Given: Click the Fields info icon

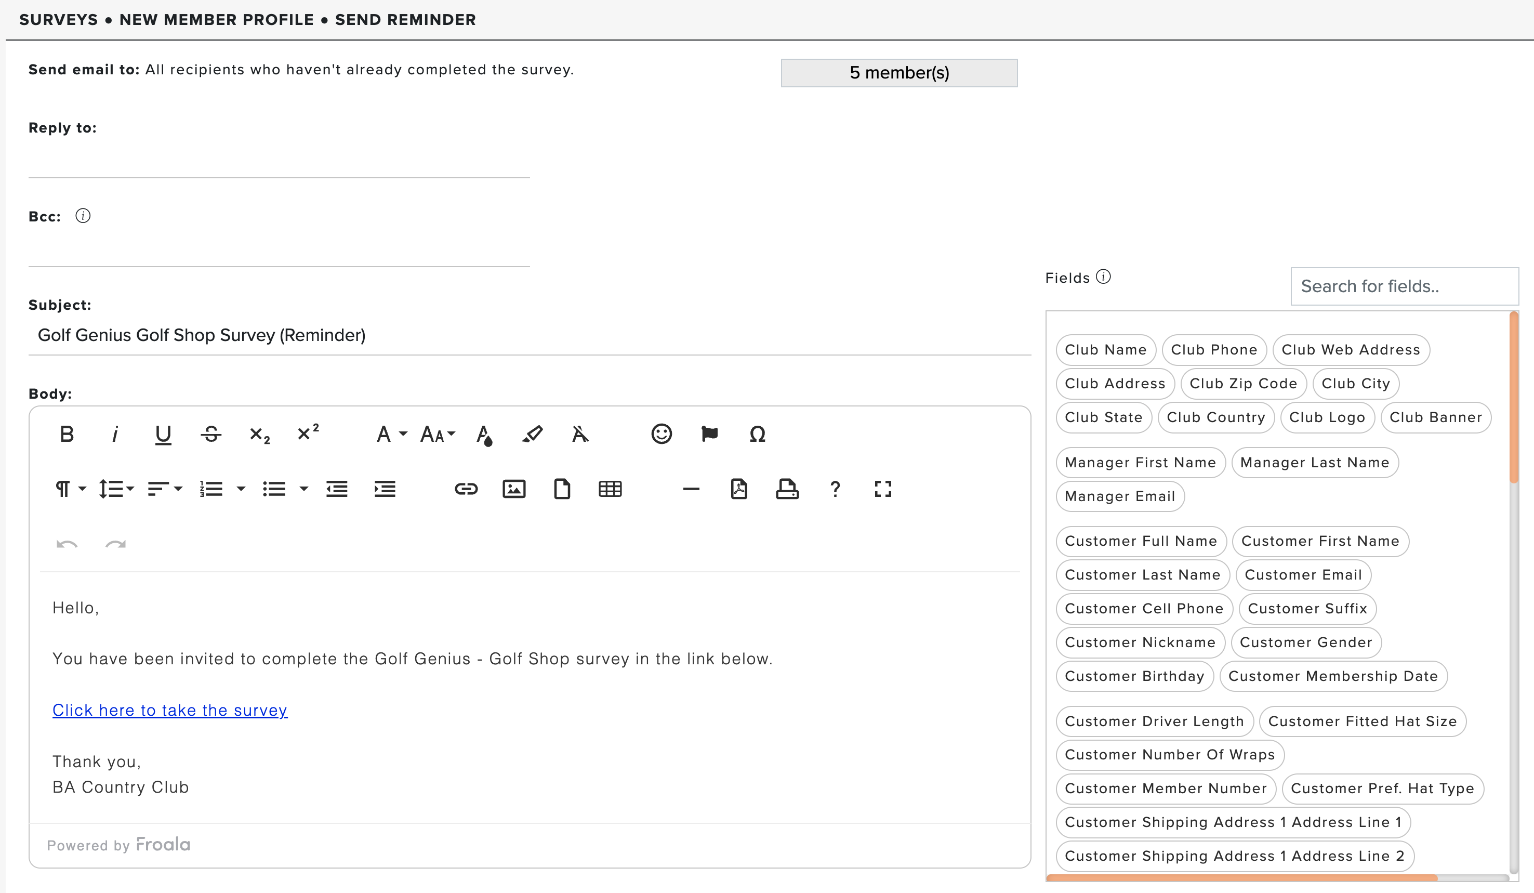Looking at the screenshot, I should (1103, 277).
